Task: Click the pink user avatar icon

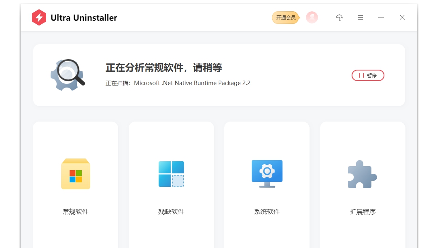Action: coord(312,17)
